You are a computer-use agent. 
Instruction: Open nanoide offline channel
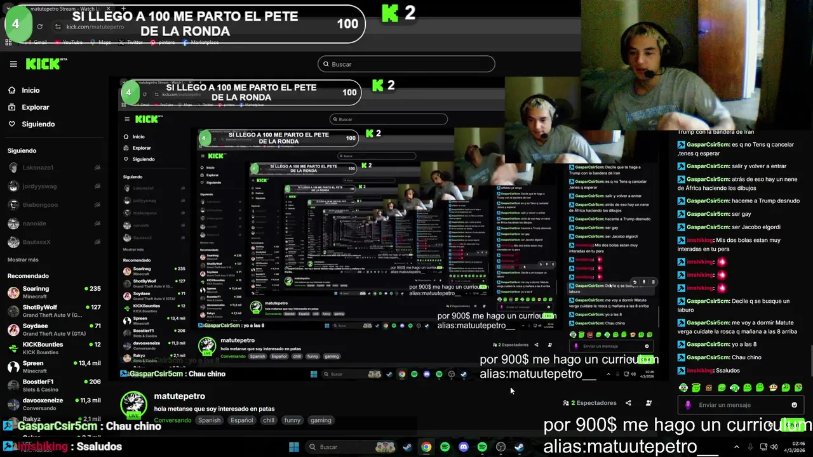pos(55,223)
